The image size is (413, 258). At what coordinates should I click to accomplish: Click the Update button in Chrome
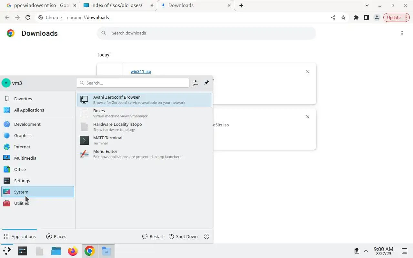(x=397, y=17)
